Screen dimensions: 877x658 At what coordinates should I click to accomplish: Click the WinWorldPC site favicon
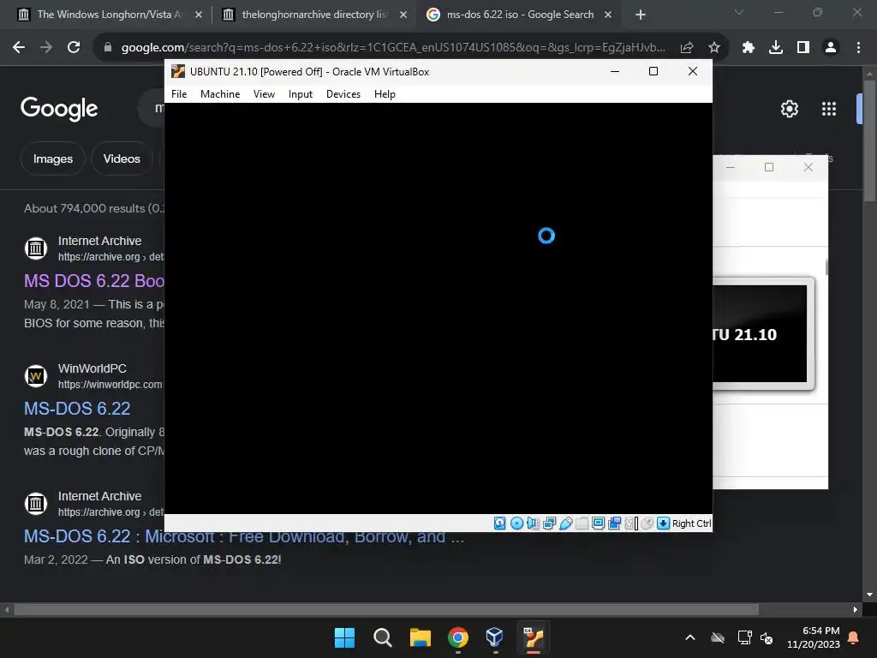pyautogui.click(x=36, y=375)
